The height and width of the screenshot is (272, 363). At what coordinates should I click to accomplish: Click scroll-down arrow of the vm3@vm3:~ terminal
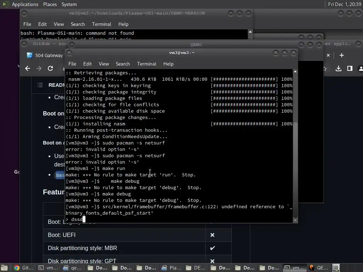pos(295,220)
